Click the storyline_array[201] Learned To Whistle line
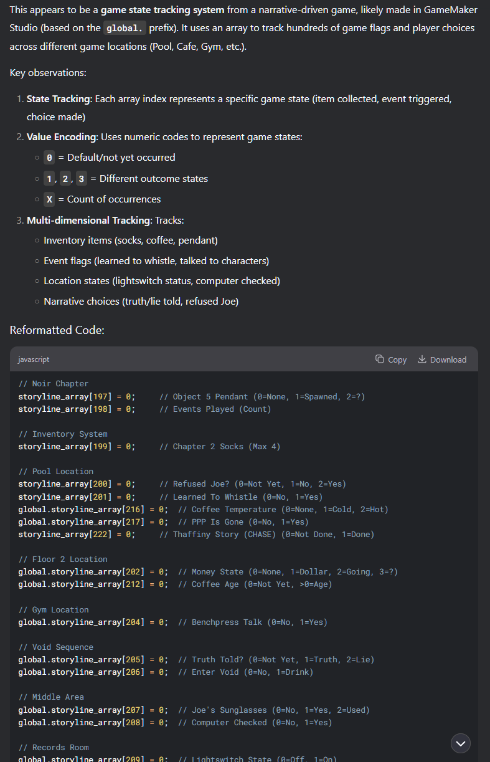The image size is (490, 762). (171, 497)
